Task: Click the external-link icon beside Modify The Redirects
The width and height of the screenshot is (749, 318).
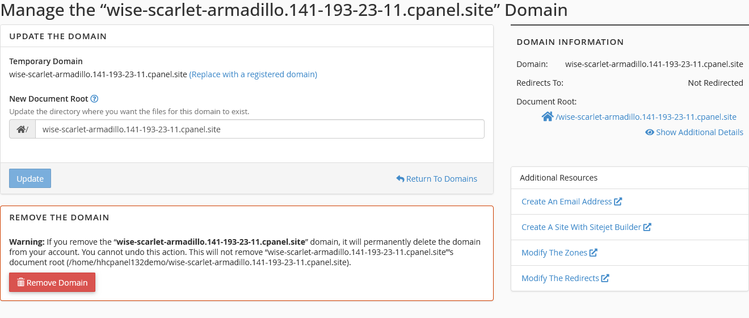Action: point(605,278)
